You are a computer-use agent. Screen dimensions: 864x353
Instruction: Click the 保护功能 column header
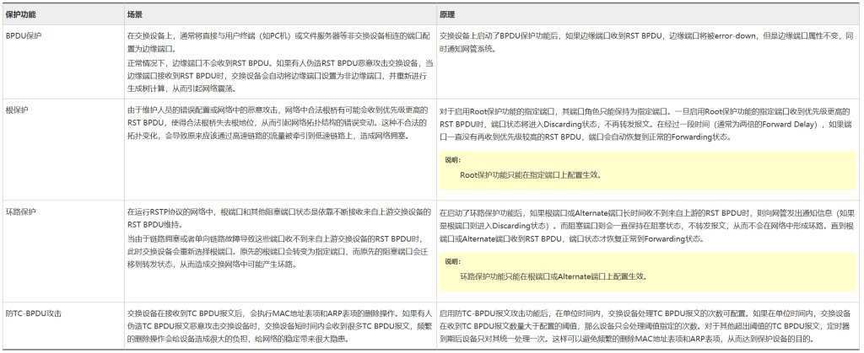coord(23,14)
